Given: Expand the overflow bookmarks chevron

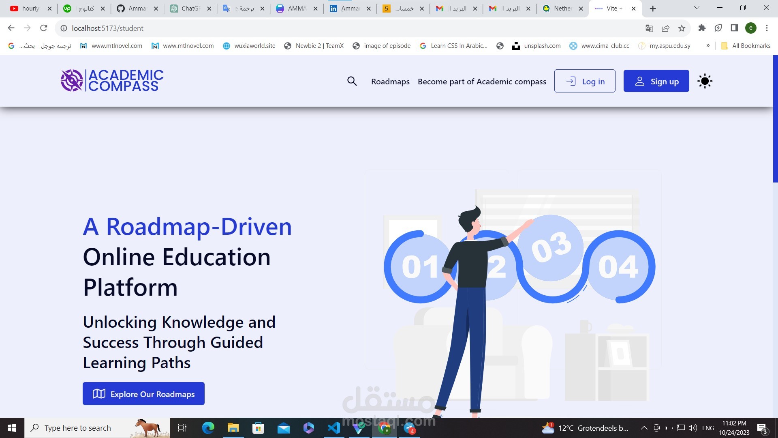Looking at the screenshot, I should pos(708,46).
